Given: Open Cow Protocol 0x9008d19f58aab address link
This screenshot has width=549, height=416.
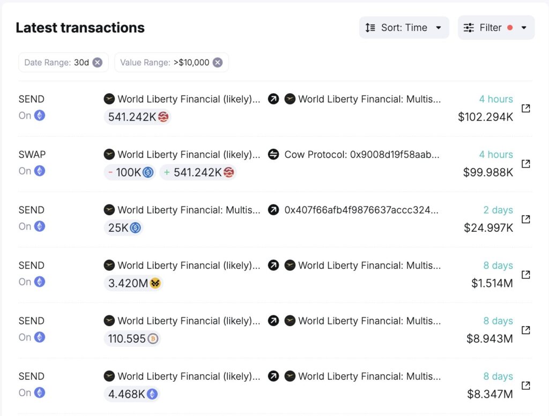Looking at the screenshot, I should (362, 155).
